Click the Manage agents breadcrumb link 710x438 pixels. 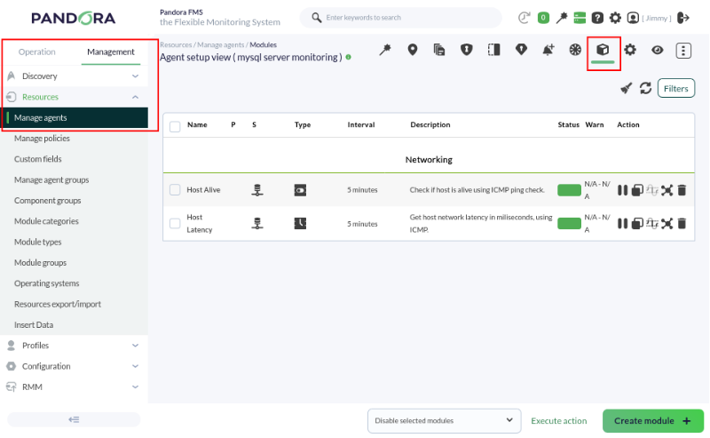(220, 45)
